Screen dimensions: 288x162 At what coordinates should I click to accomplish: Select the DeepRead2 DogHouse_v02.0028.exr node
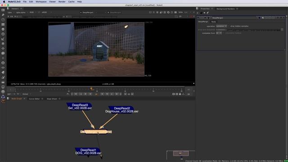[122, 110]
